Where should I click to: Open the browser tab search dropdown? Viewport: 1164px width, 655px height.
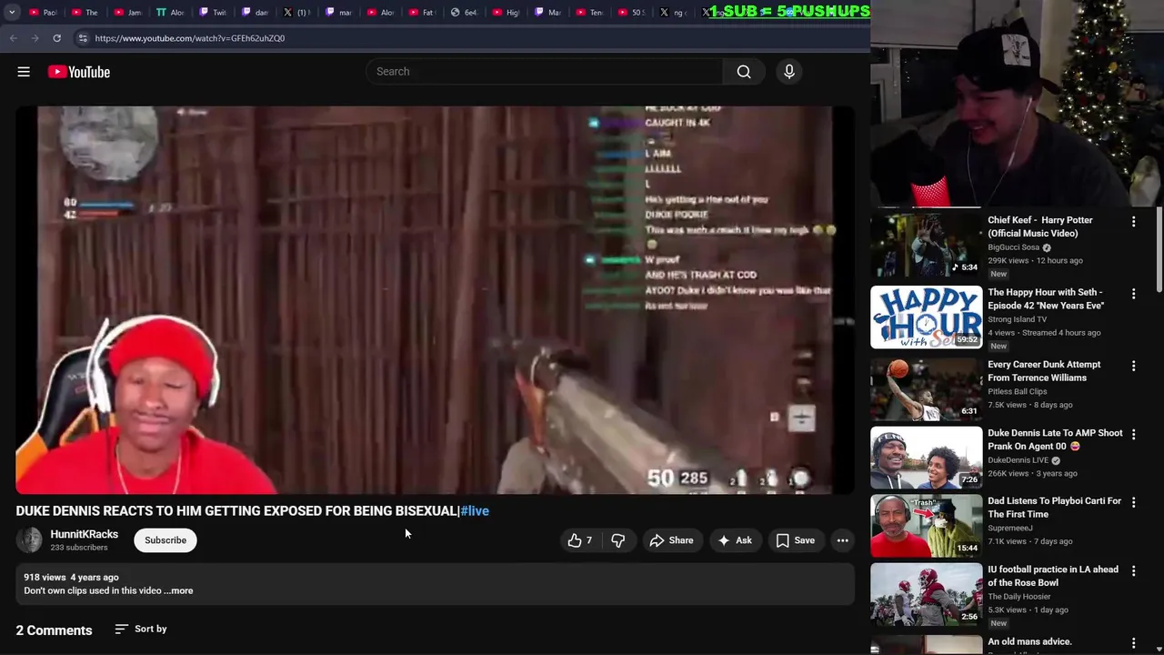(x=12, y=12)
